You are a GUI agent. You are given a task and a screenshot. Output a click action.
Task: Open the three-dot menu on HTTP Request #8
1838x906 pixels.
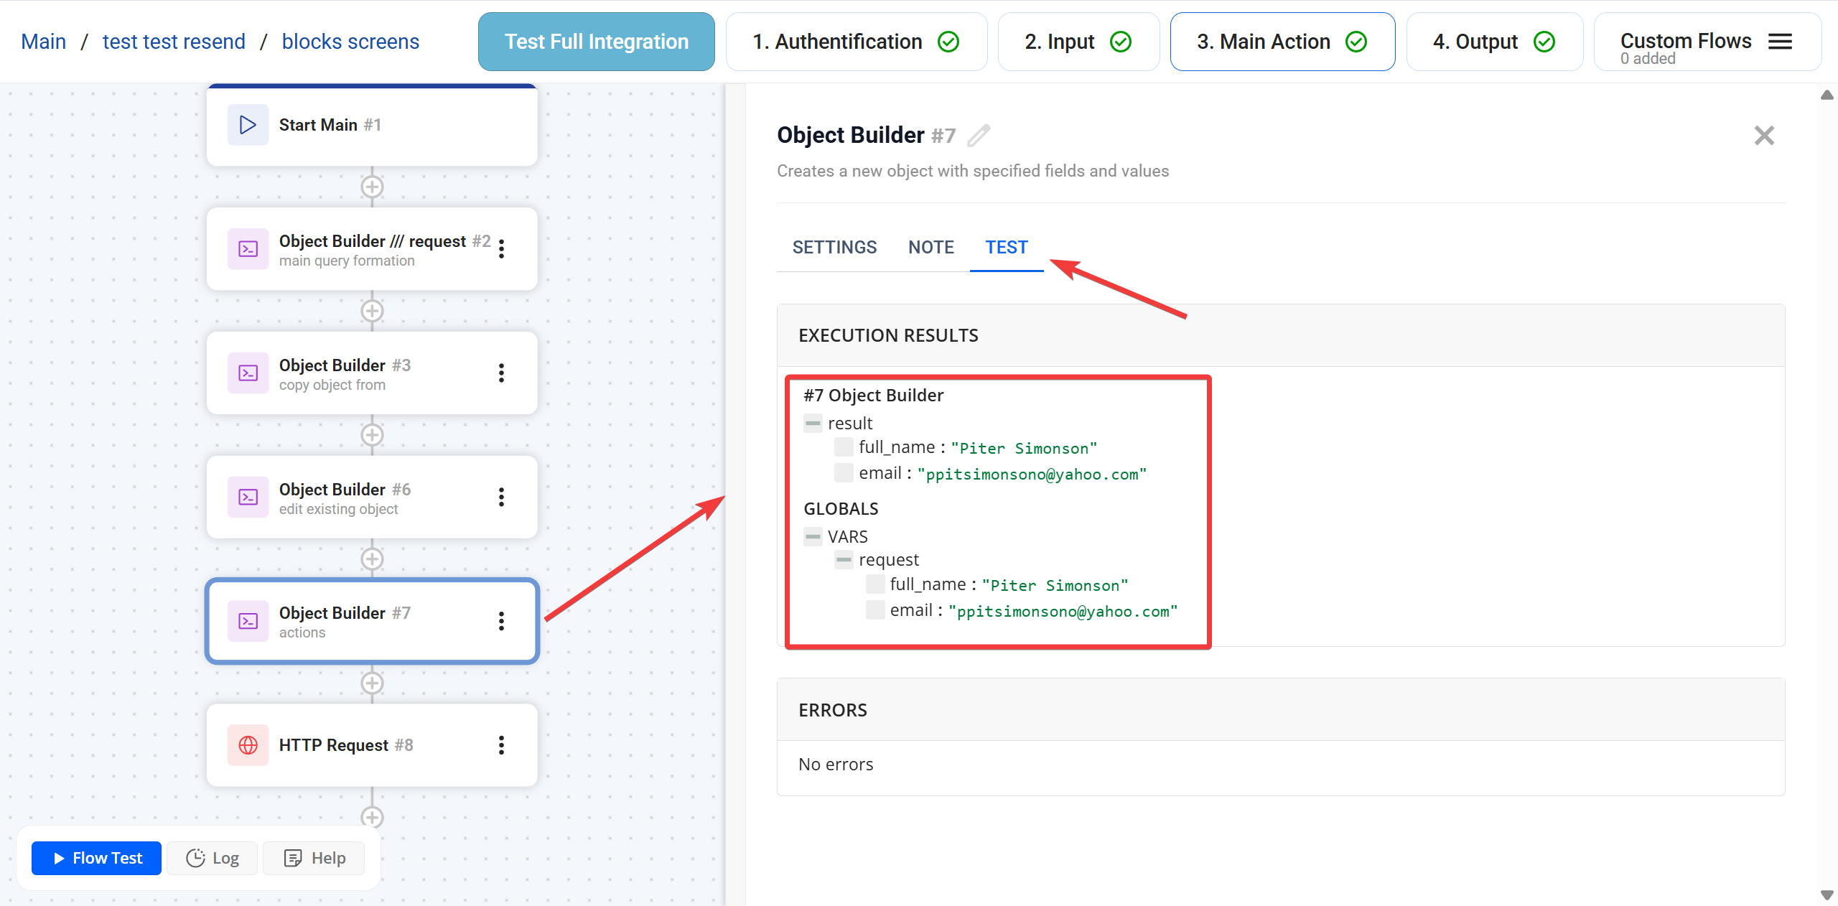pyautogui.click(x=501, y=745)
